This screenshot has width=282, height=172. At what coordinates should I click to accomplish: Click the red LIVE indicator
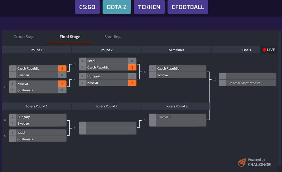[269, 50]
